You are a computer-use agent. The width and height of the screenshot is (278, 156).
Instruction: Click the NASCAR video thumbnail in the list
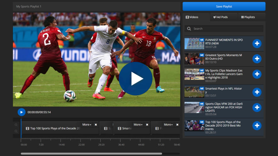tap(194, 107)
